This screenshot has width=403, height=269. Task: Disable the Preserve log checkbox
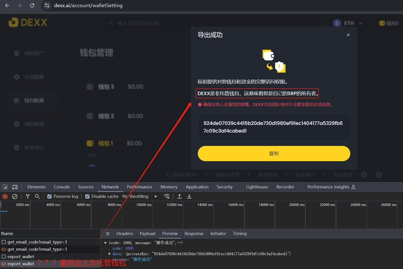[x=50, y=196]
